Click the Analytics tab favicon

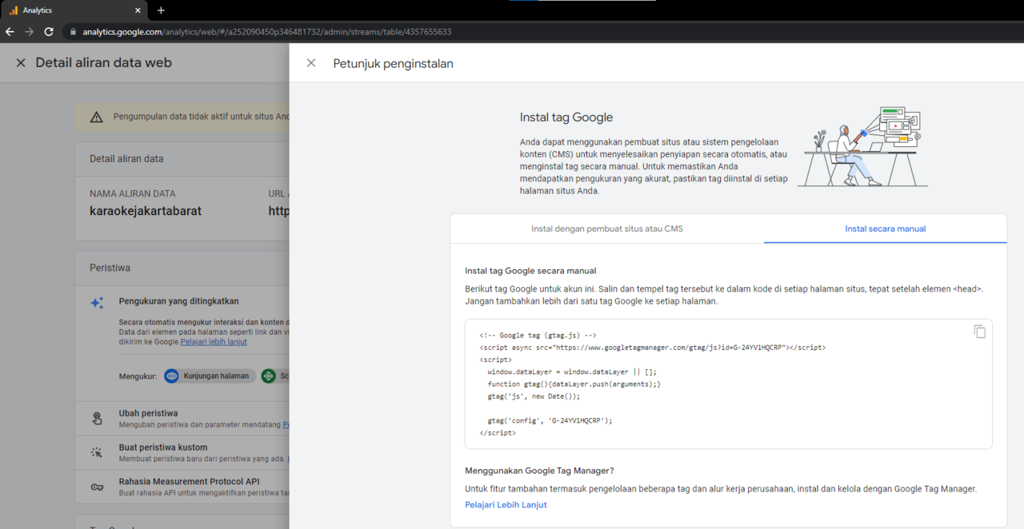[13, 10]
